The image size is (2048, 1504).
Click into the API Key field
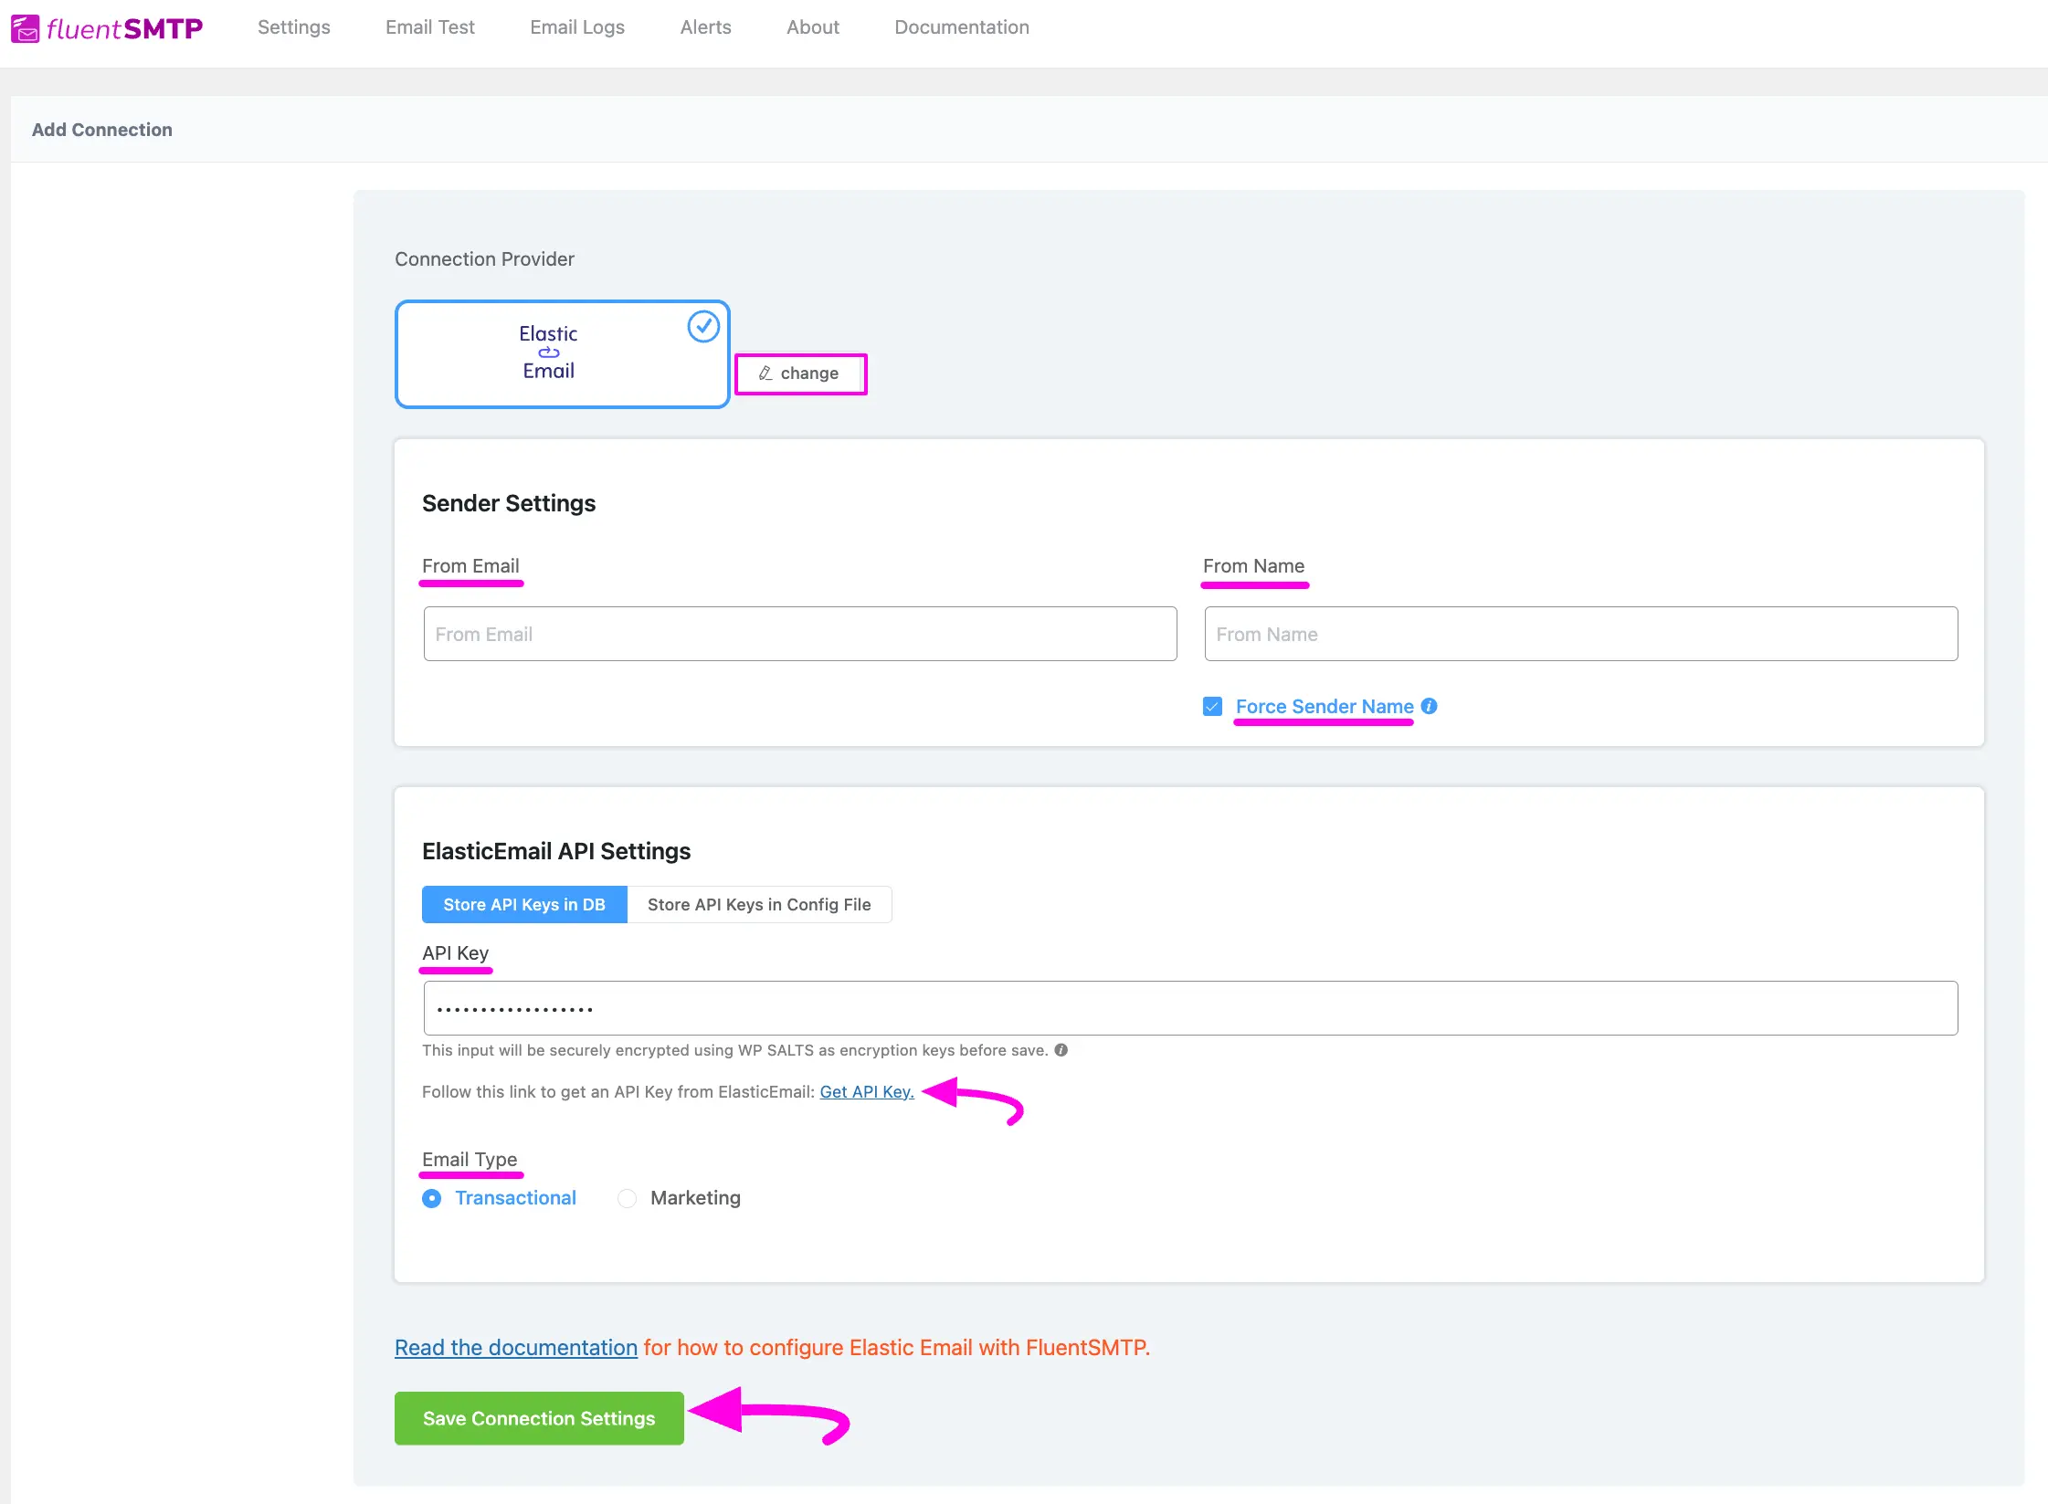pos(1190,1008)
